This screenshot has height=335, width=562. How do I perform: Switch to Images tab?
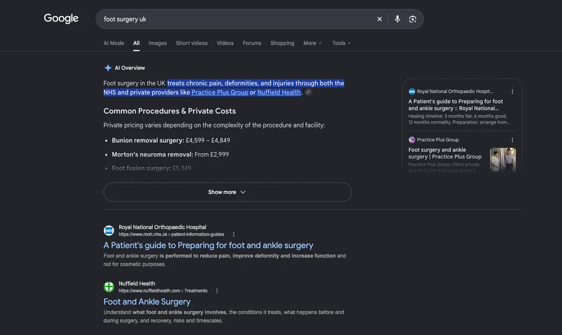[x=158, y=43]
